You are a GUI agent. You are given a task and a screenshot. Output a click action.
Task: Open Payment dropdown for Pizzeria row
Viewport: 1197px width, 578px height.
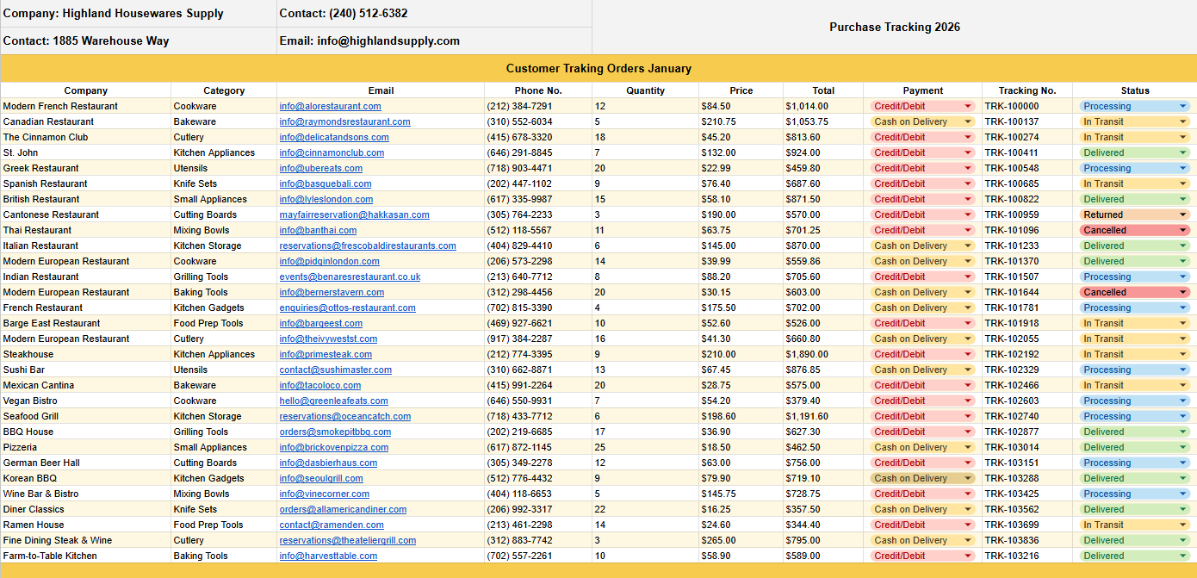pyautogui.click(x=922, y=447)
